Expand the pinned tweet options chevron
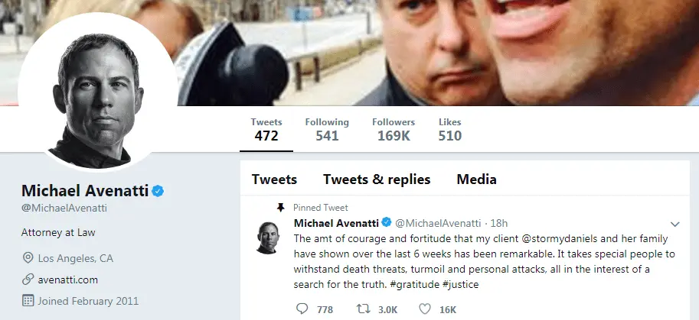Image resolution: width=699 pixels, height=320 pixels. 675,224
